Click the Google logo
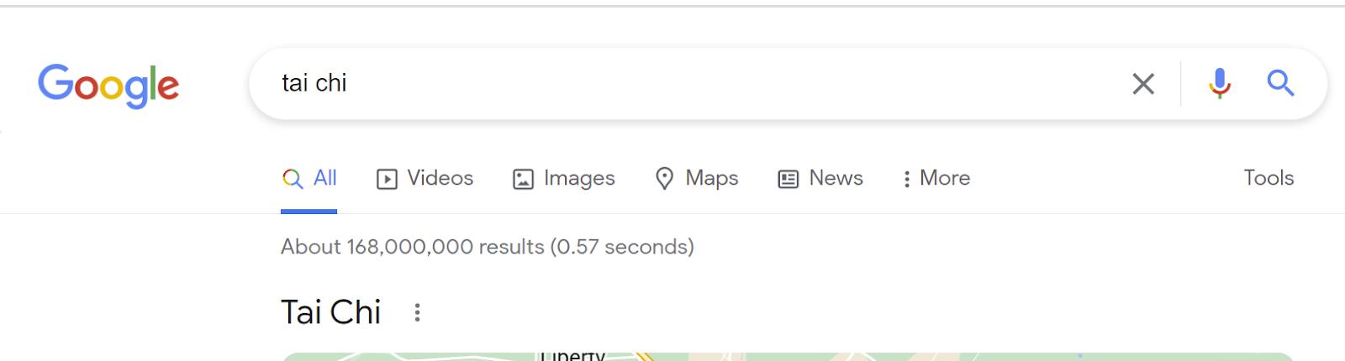Image resolution: width=1345 pixels, height=361 pixels. (x=108, y=85)
